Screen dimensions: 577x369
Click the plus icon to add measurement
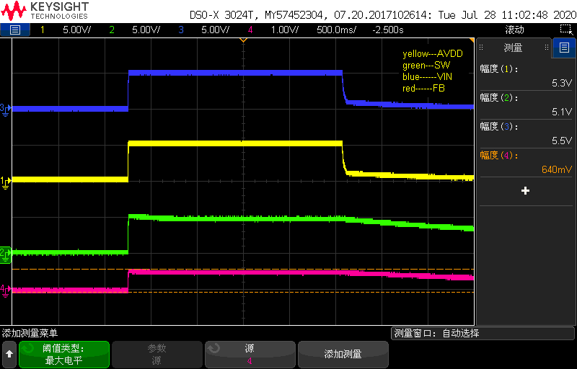(526, 190)
